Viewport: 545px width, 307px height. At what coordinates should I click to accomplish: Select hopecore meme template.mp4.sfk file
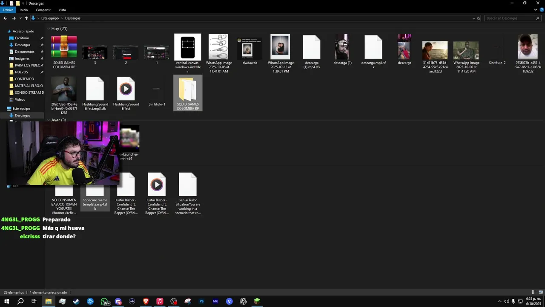95,197
